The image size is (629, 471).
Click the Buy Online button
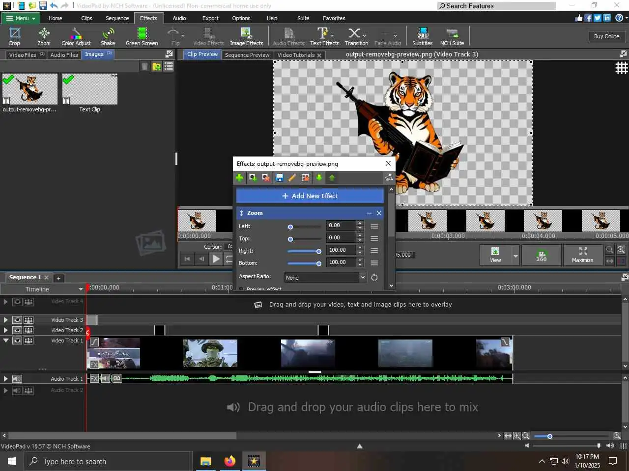(x=606, y=36)
